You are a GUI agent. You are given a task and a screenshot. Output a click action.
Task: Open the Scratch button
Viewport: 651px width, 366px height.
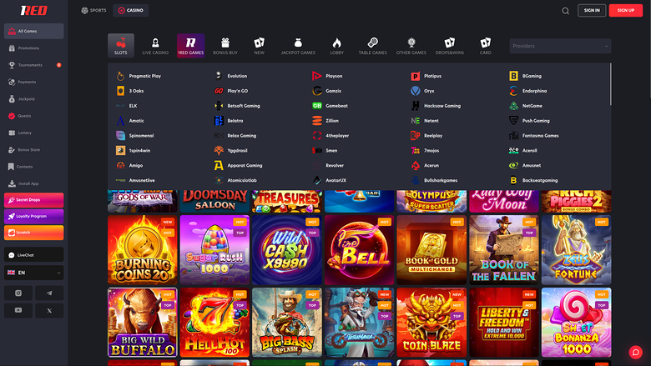[x=34, y=233]
